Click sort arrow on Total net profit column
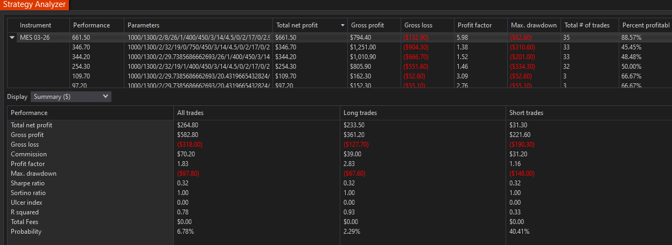 tap(342, 25)
